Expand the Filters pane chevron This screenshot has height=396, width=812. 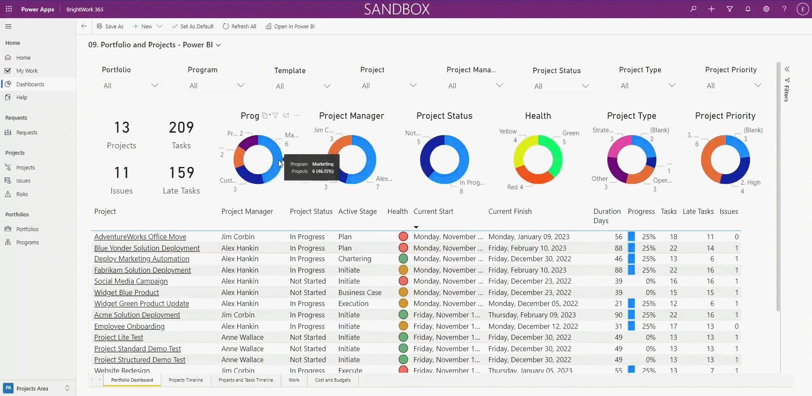787,69
